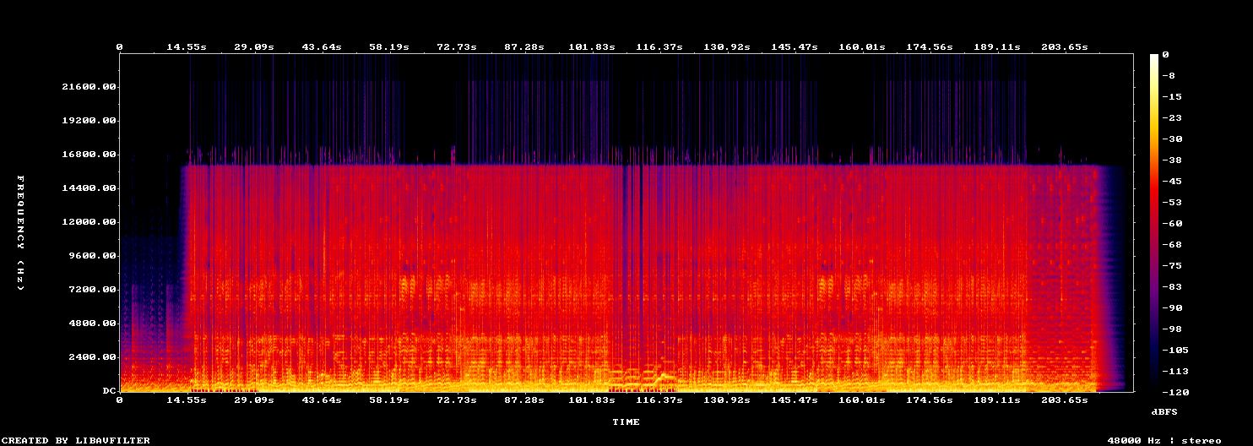Click 29.09s on the top time axis
This screenshot has height=446, width=1253.
tap(254, 47)
